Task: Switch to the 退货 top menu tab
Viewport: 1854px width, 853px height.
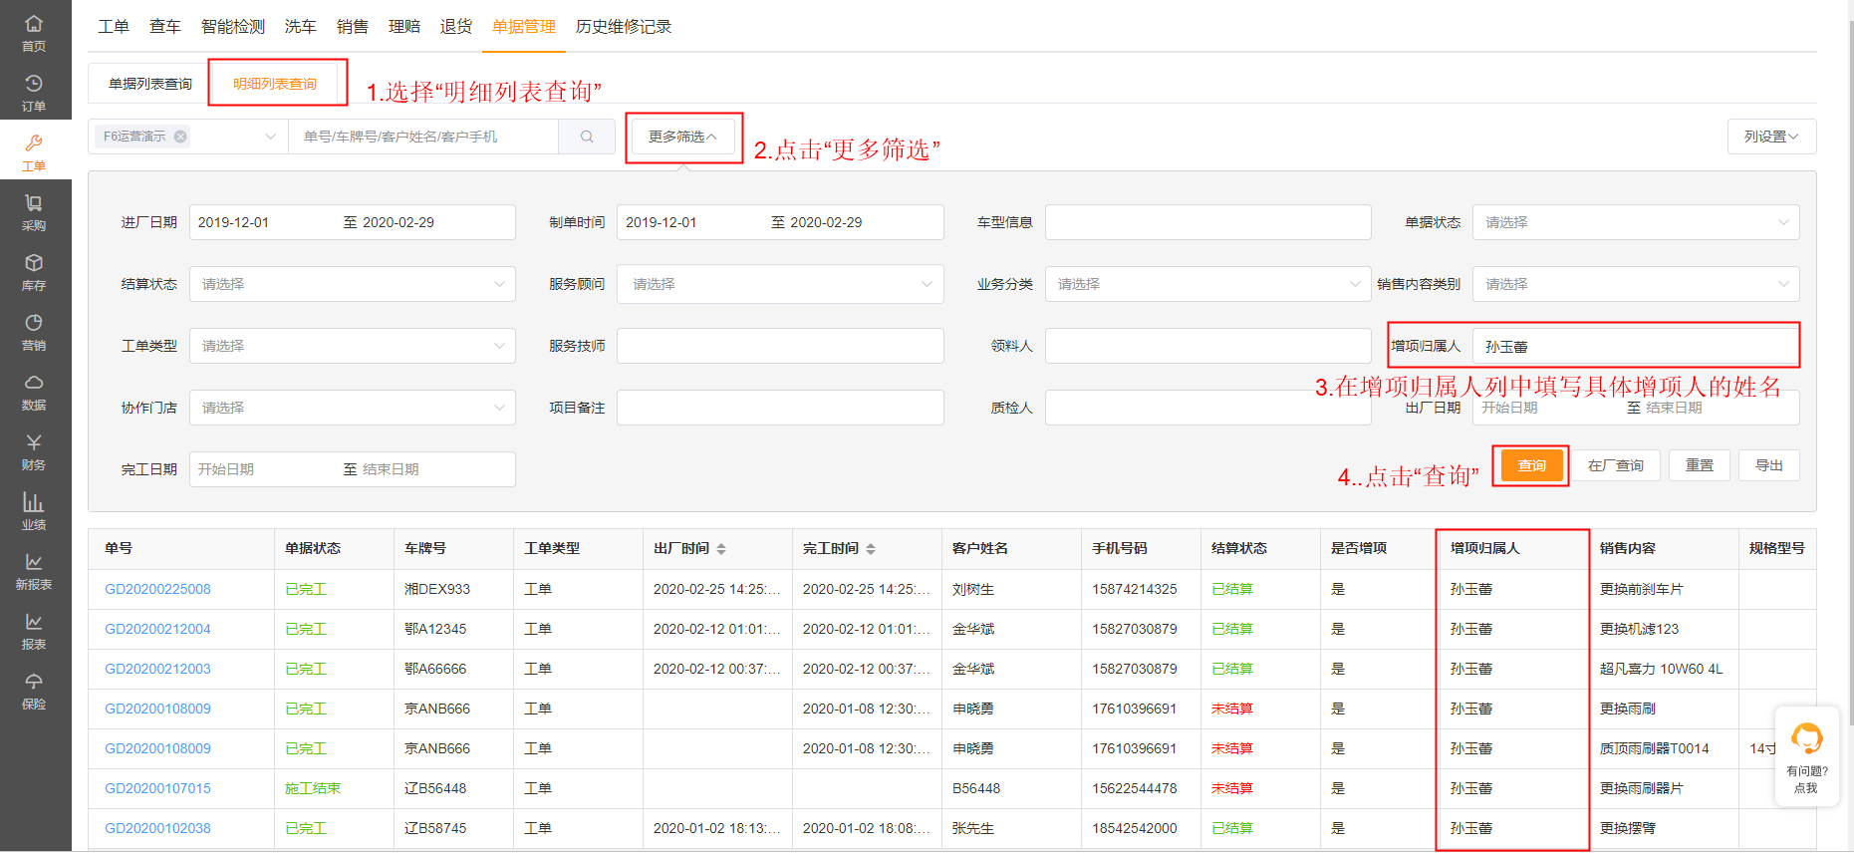Action: coord(456,27)
